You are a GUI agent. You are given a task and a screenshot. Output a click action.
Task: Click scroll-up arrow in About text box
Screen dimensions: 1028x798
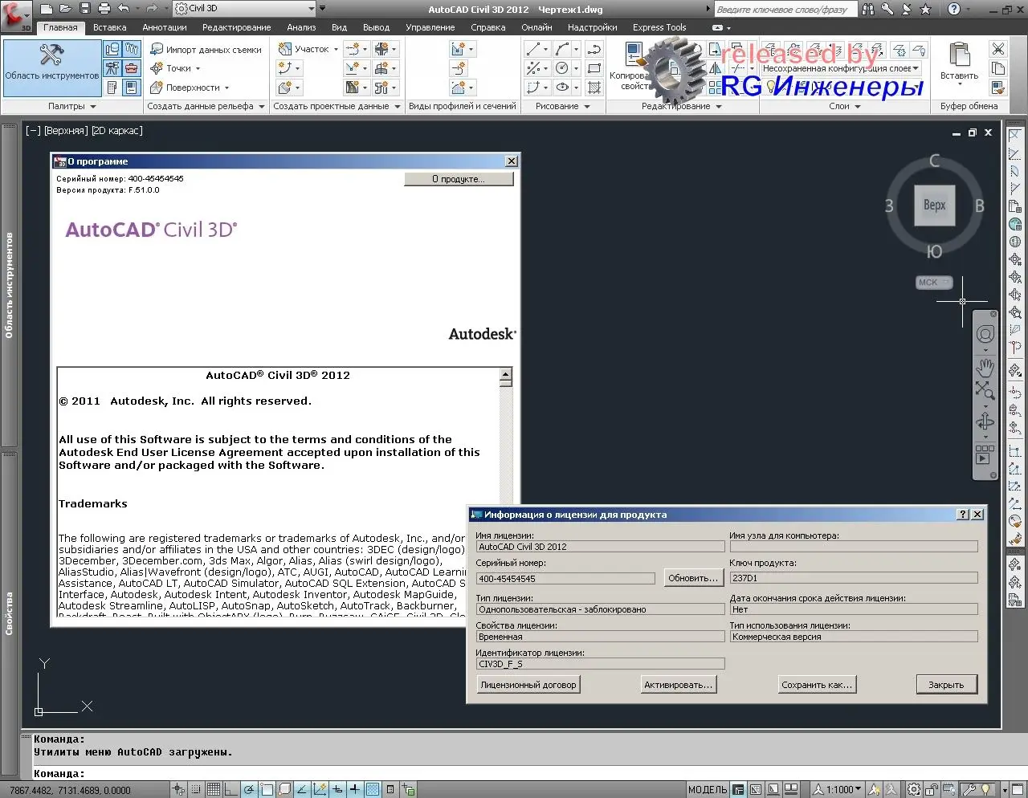[506, 375]
